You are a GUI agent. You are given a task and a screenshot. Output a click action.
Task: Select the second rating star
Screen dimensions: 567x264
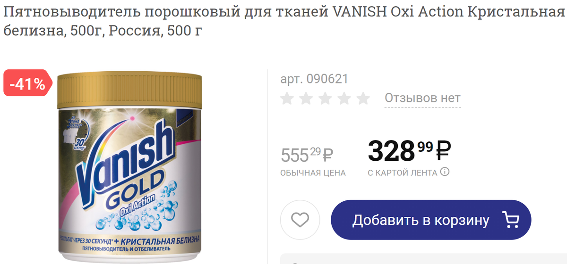point(306,98)
